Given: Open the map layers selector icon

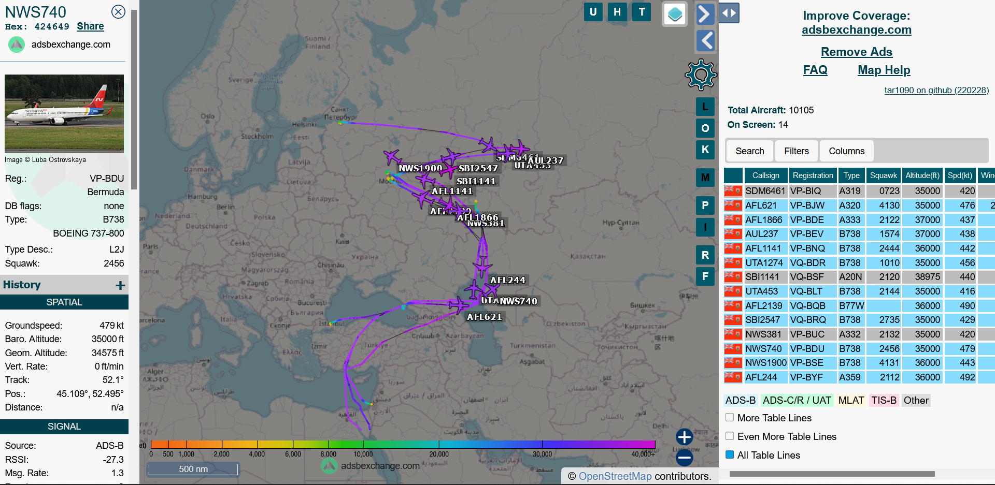Looking at the screenshot, I should click(675, 14).
